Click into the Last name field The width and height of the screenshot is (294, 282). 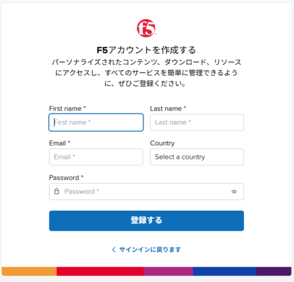[x=197, y=122]
